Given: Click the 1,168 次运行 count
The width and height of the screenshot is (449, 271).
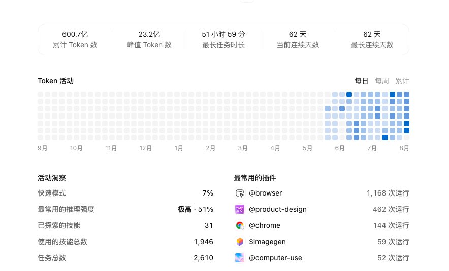Looking at the screenshot, I should 388,193.
